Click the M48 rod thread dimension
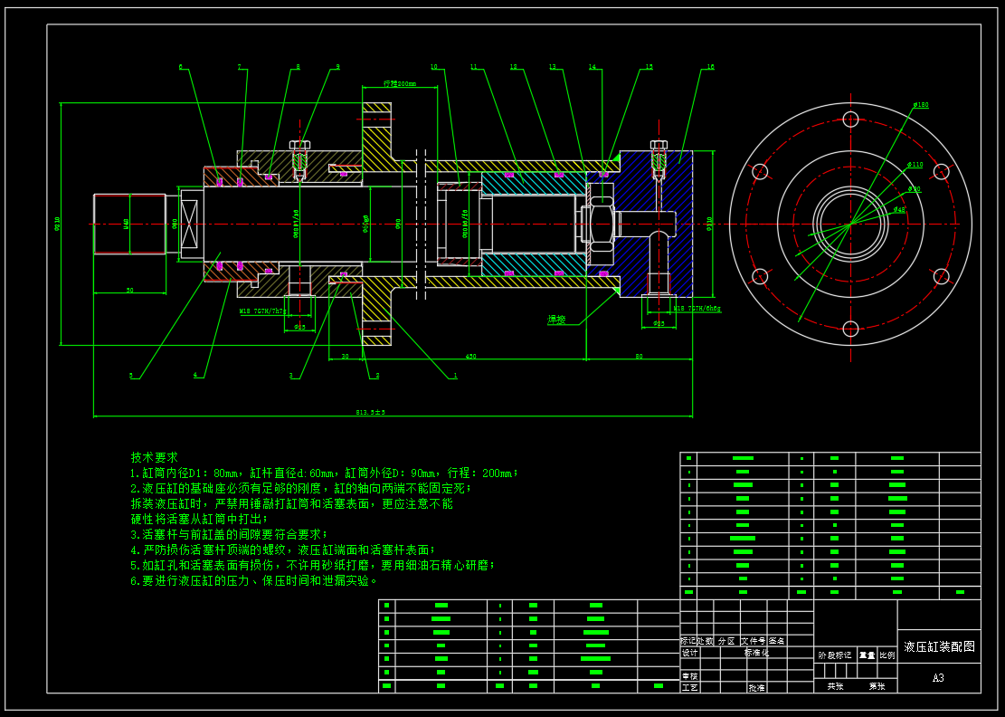This screenshot has width=1005, height=717. point(127,224)
